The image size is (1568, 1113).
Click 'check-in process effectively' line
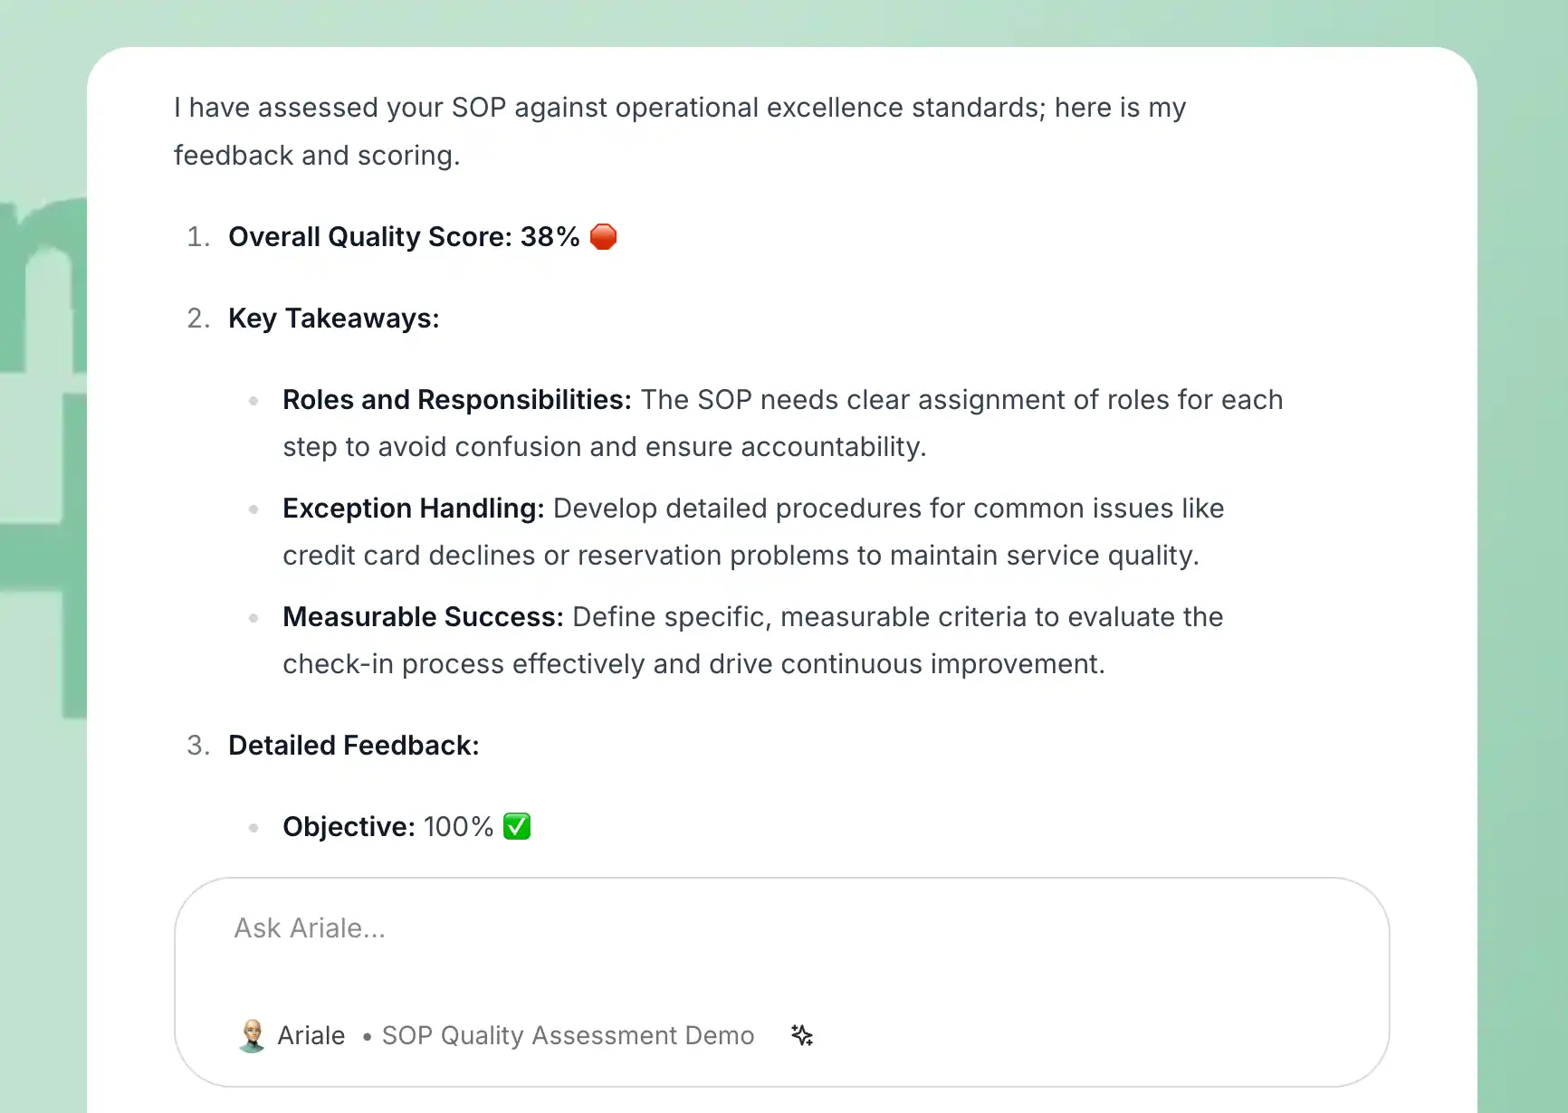693,664
